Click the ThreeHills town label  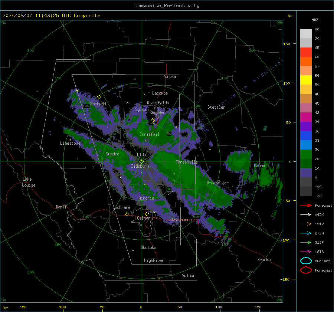click(187, 162)
